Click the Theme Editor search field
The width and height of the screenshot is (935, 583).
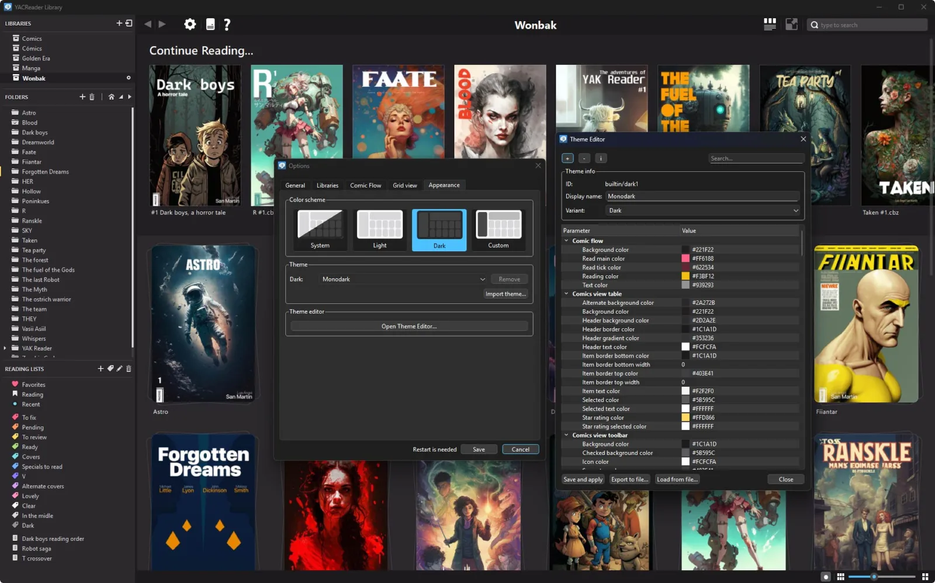756,158
